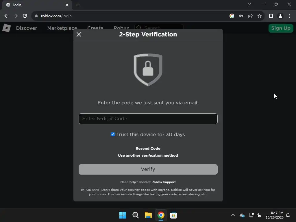Screen dimensions: 296x222
Task: Open the Roblox Support link
Action: pos(164,182)
